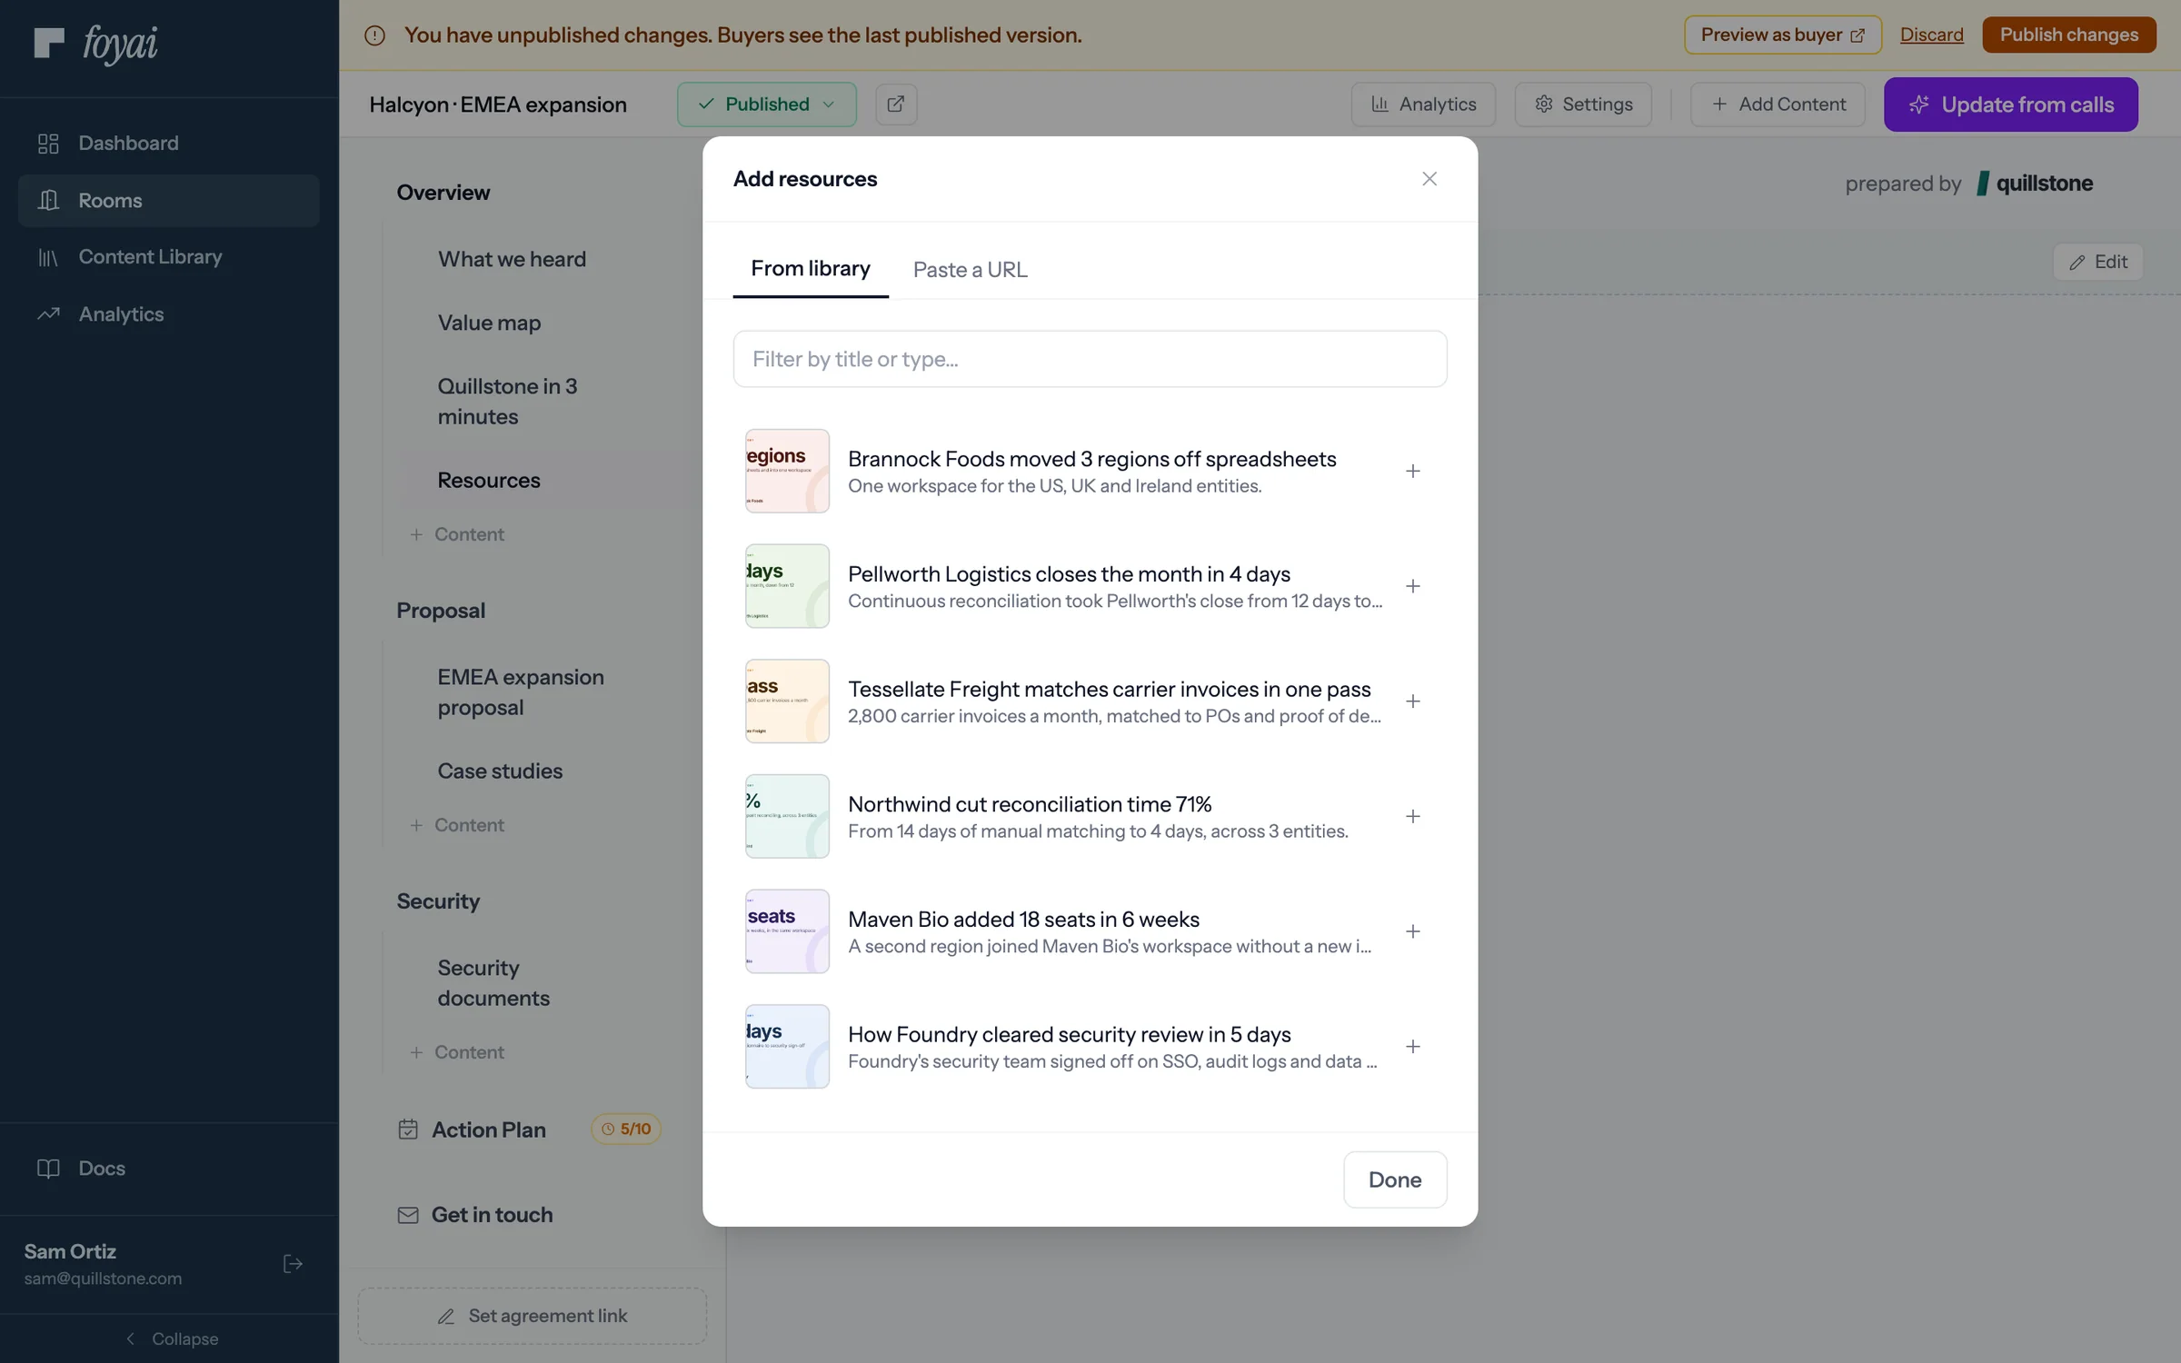Click the foyai logo

tap(95, 44)
